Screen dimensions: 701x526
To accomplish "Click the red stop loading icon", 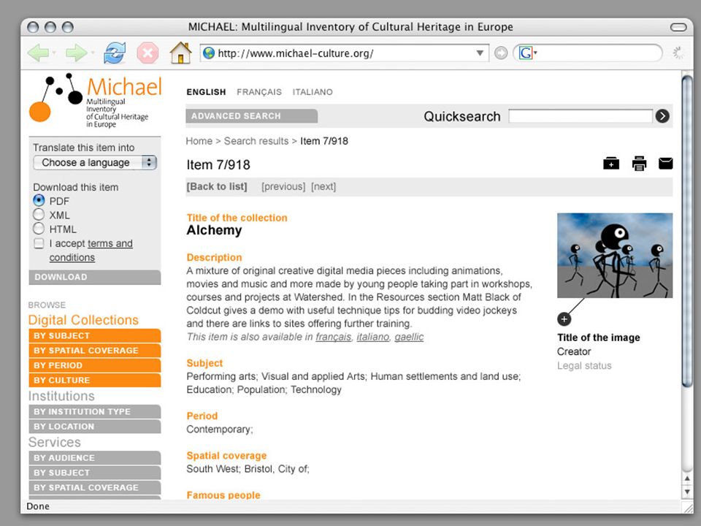I will click(x=148, y=53).
